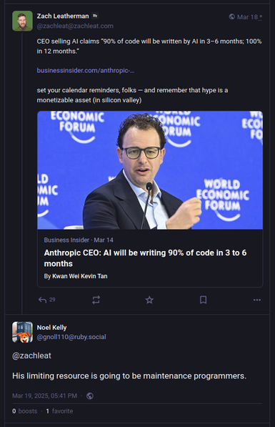This screenshot has width=275, height=427.
Task: Open the more options ellipsis menu
Action: point(257,300)
